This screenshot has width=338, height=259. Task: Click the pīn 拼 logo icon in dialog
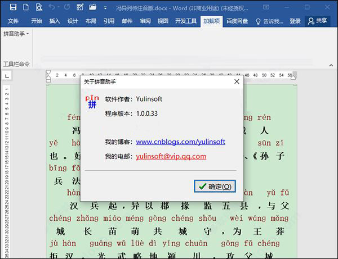(x=92, y=102)
